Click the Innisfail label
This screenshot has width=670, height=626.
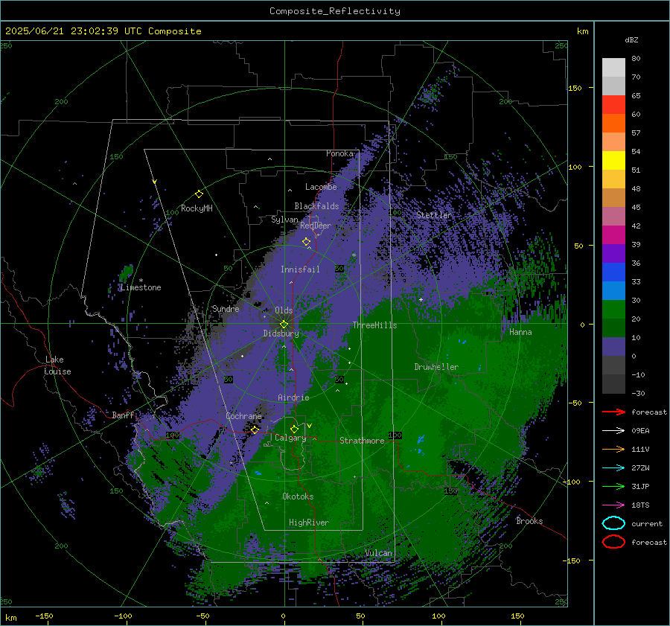click(300, 269)
